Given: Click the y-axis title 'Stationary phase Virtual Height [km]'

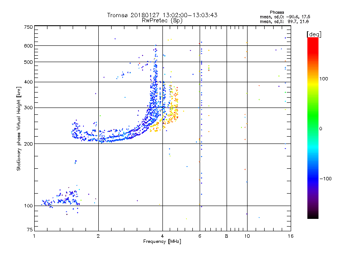Looking at the screenshot, I should pos(19,128).
